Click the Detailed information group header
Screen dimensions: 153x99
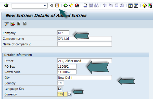click(76, 55)
